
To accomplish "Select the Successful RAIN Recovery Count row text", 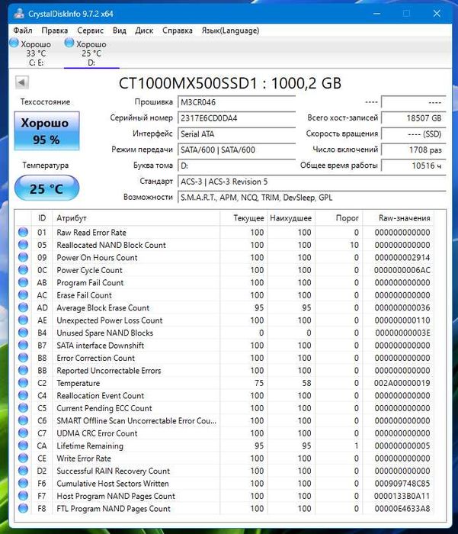I will tap(113, 471).
